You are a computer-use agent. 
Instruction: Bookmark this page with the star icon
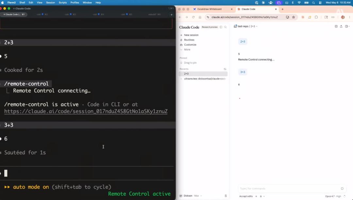[294, 17]
